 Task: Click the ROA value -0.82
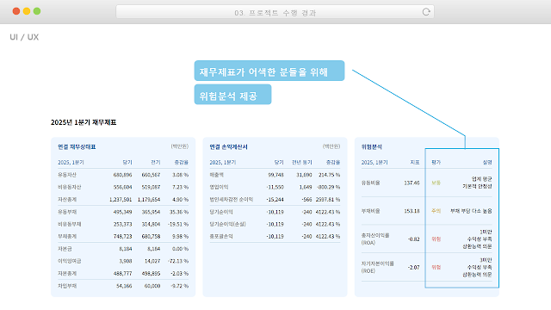tap(413, 239)
